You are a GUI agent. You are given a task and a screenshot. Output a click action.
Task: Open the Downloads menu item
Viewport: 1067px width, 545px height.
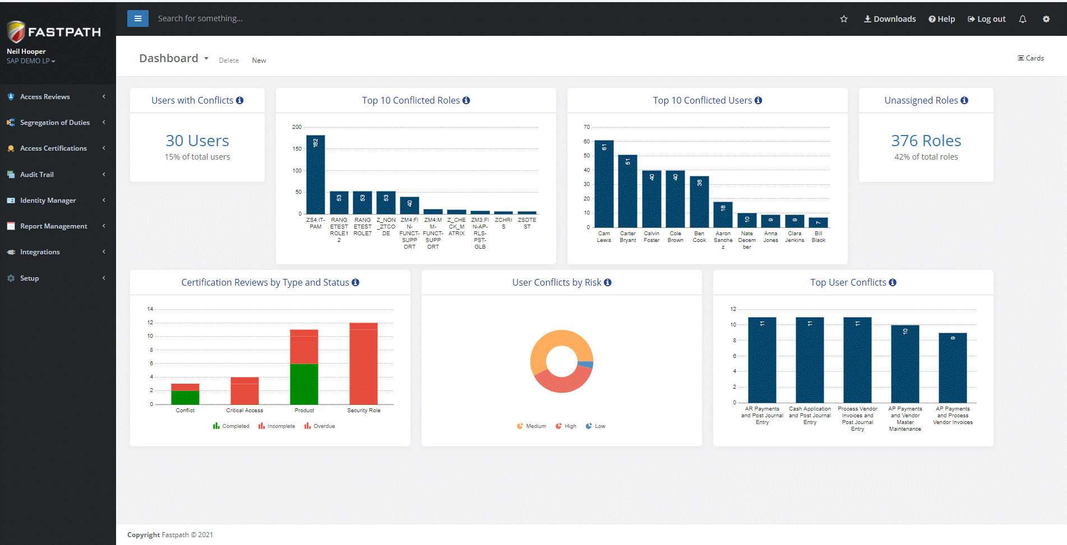[x=889, y=18]
